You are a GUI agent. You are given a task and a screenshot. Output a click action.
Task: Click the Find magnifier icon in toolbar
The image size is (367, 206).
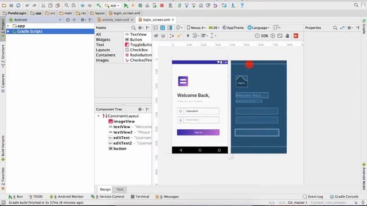pos(67,5)
